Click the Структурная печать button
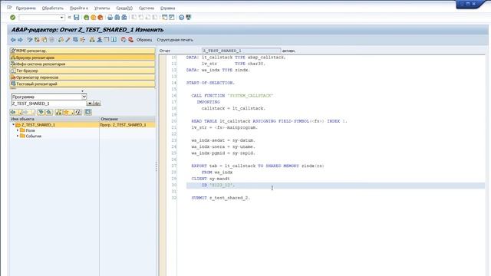 [x=175, y=40]
